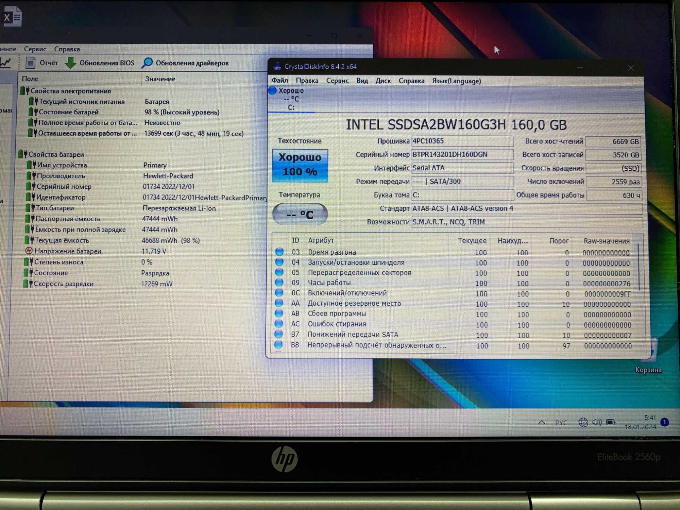
Task: Click the Значение column header
Action: pos(160,79)
